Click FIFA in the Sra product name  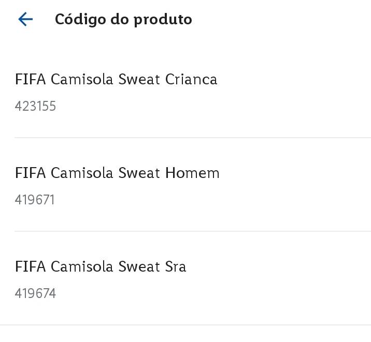point(30,266)
